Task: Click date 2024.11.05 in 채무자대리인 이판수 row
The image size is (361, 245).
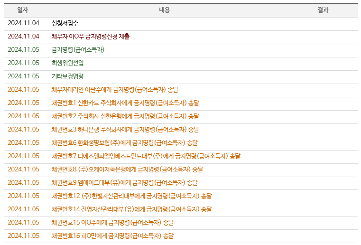Action: coord(24,90)
